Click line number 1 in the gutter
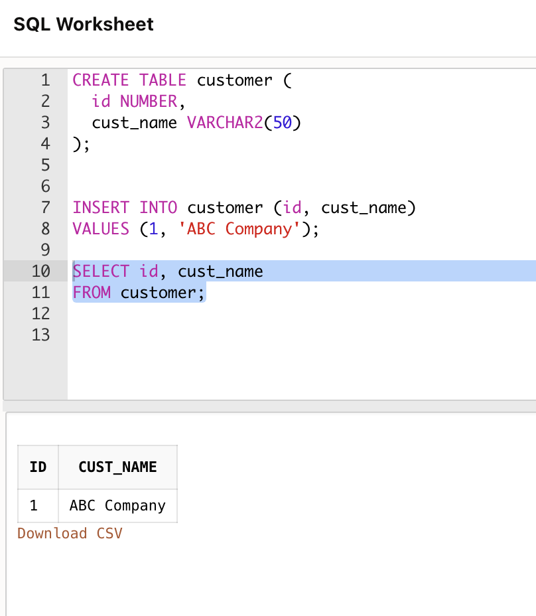 click(45, 80)
